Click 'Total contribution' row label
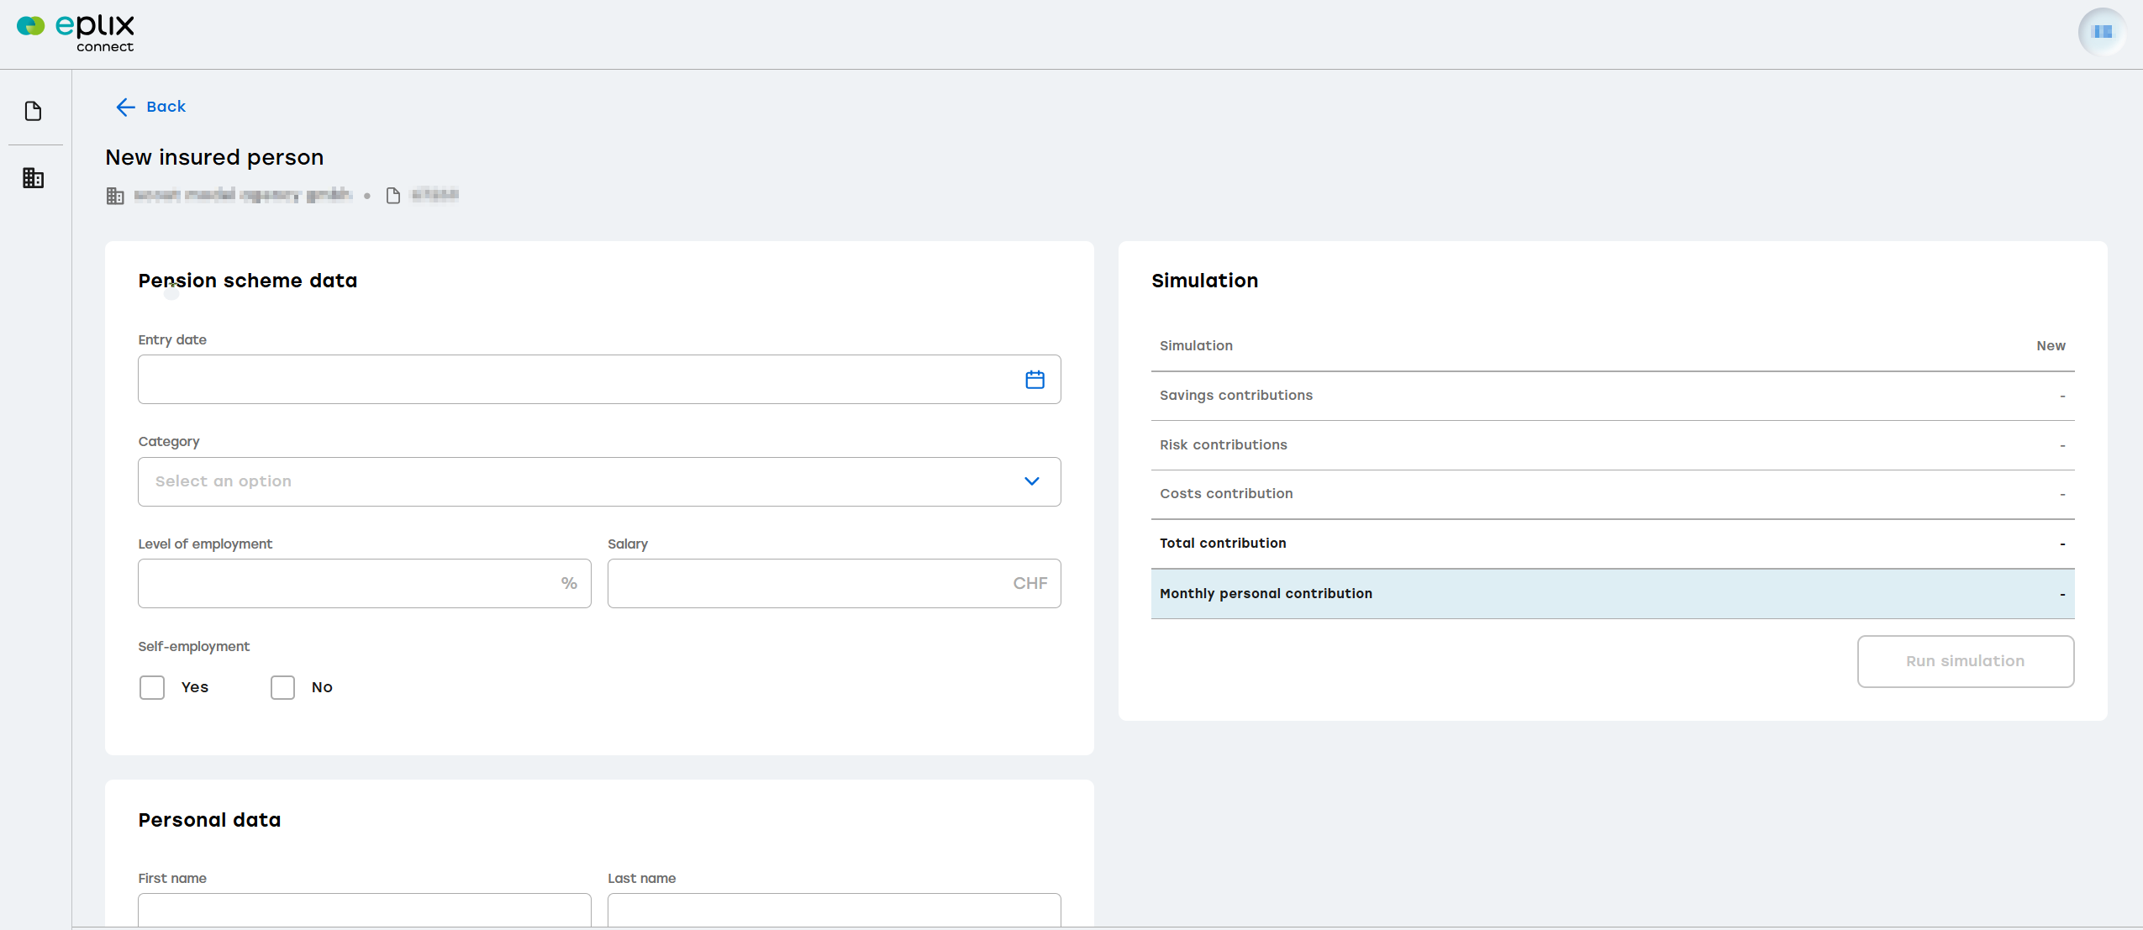This screenshot has height=930, width=2143. (x=1223, y=544)
